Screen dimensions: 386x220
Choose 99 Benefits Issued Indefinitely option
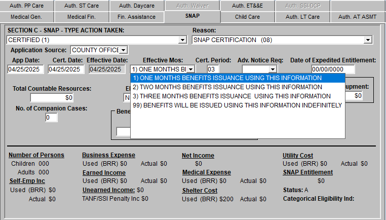238,105
